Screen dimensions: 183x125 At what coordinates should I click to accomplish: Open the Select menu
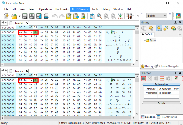[32, 9]
